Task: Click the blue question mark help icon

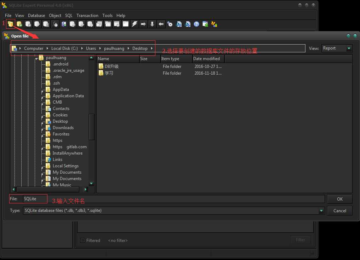Action: pos(196,24)
